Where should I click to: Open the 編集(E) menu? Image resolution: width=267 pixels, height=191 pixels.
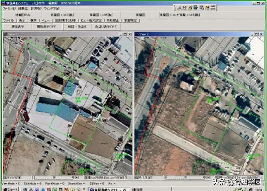(x=23, y=9)
